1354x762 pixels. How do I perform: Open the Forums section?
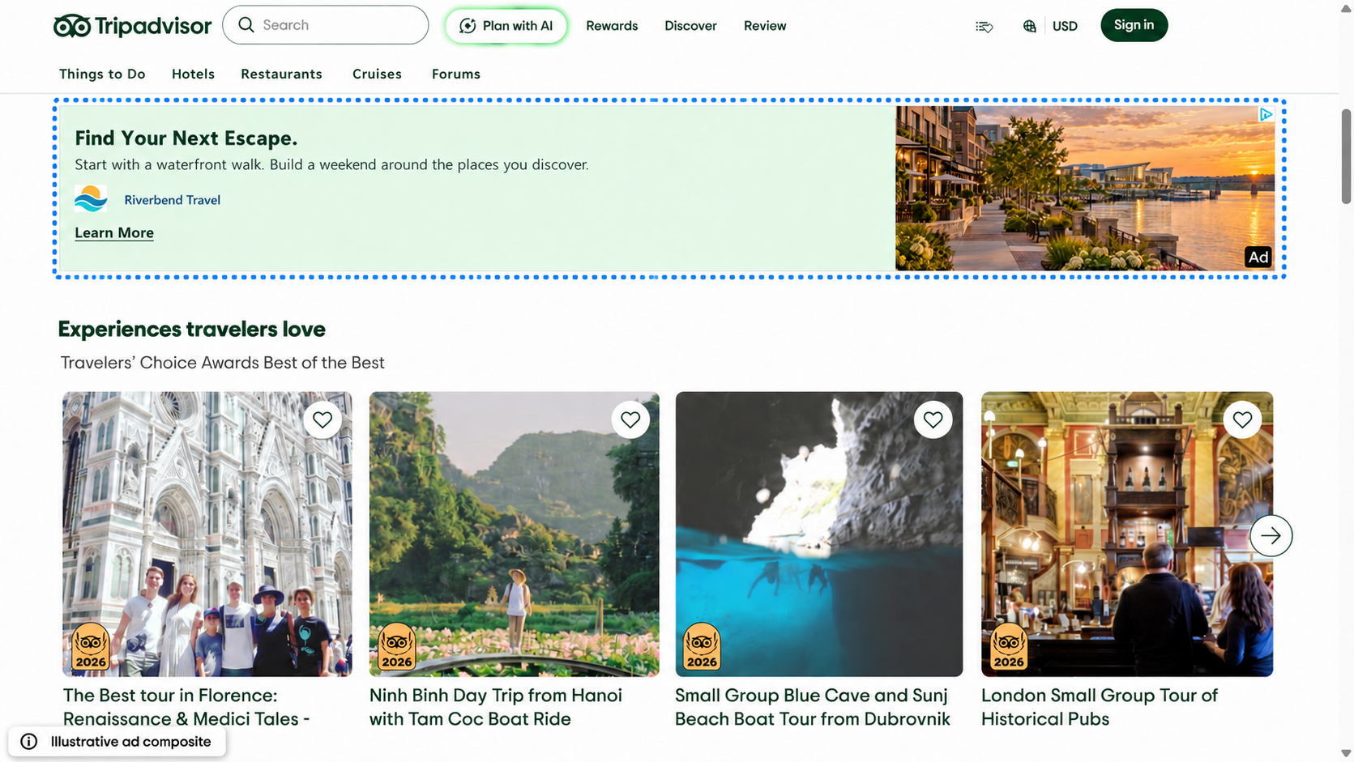pos(456,74)
